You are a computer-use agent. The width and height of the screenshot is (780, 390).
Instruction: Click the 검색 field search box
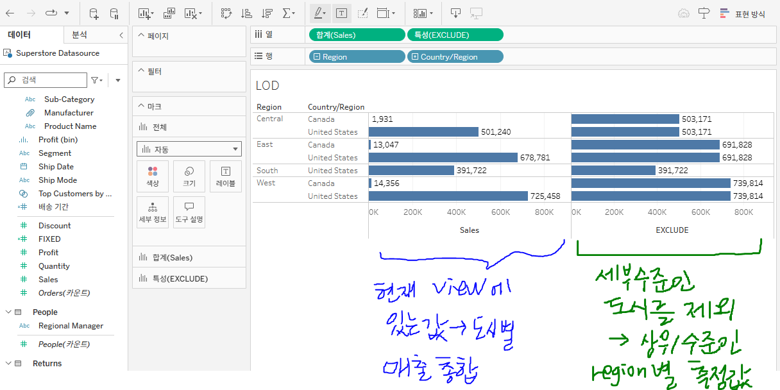tap(46, 80)
